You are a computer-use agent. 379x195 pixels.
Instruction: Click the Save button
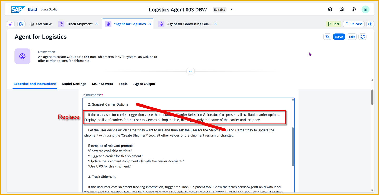(x=339, y=37)
